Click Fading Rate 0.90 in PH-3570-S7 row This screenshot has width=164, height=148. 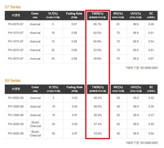(74, 50)
